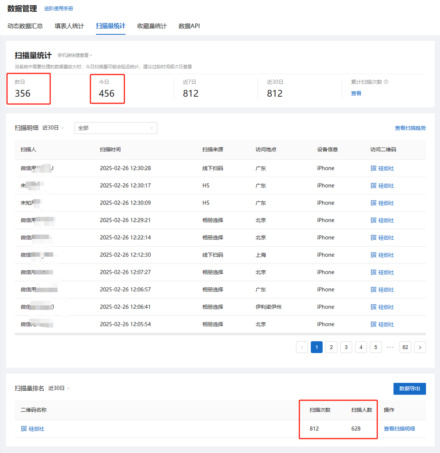This screenshot has width=440, height=453.
Task: Click the QR code icon in the 12:29:21 row
Action: [374, 220]
